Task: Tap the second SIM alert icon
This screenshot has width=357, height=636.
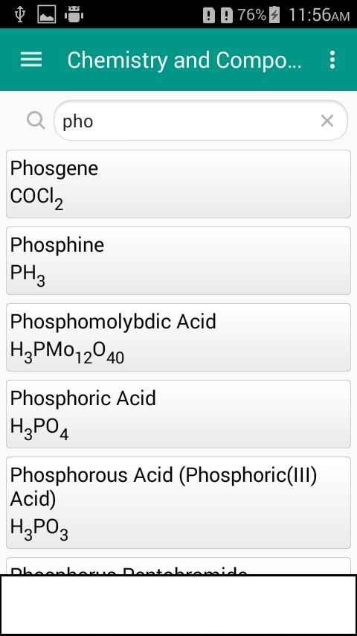Action: pos(227,16)
